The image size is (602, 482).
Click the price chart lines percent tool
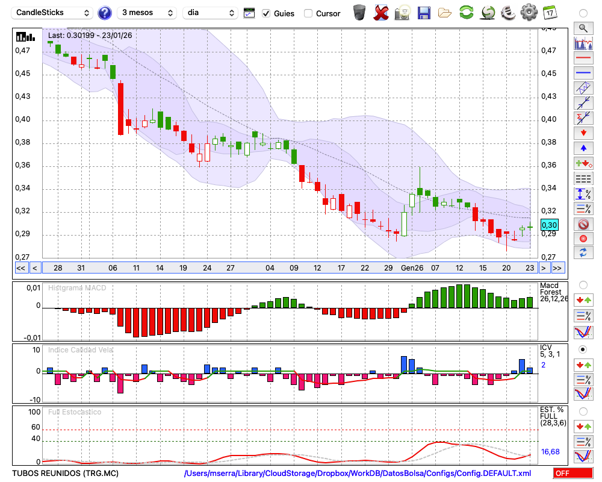583,208
